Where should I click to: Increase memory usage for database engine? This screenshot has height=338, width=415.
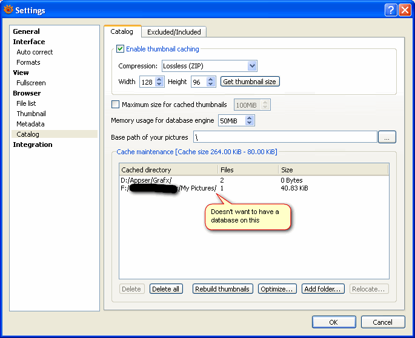(x=250, y=118)
